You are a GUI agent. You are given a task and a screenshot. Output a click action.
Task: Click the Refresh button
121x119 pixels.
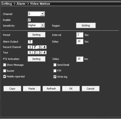[x=51, y=89]
